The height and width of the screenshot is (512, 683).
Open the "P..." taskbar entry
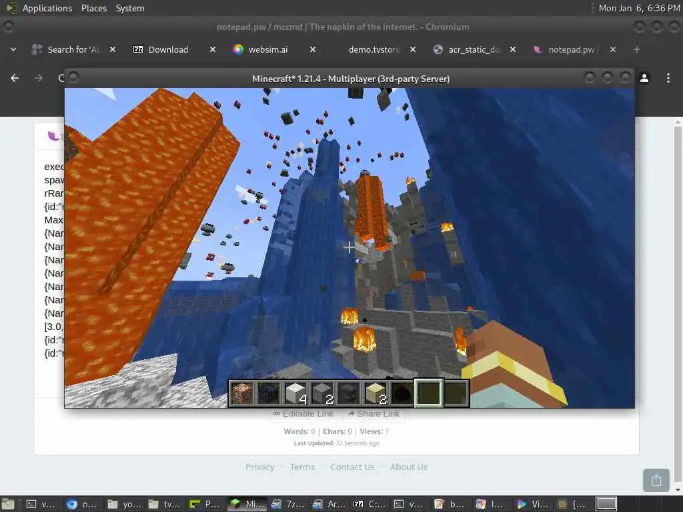pyautogui.click(x=205, y=504)
